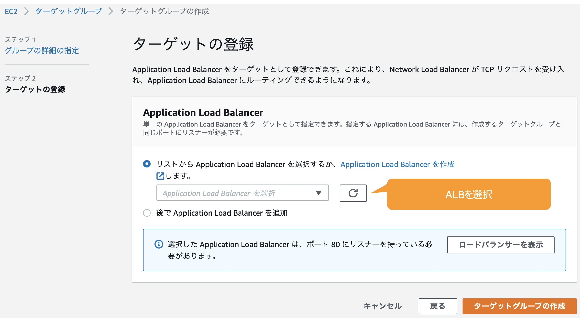The image size is (580, 318).
Task: Go to EC2 breadcrumb link
Action: pyautogui.click(x=11, y=11)
